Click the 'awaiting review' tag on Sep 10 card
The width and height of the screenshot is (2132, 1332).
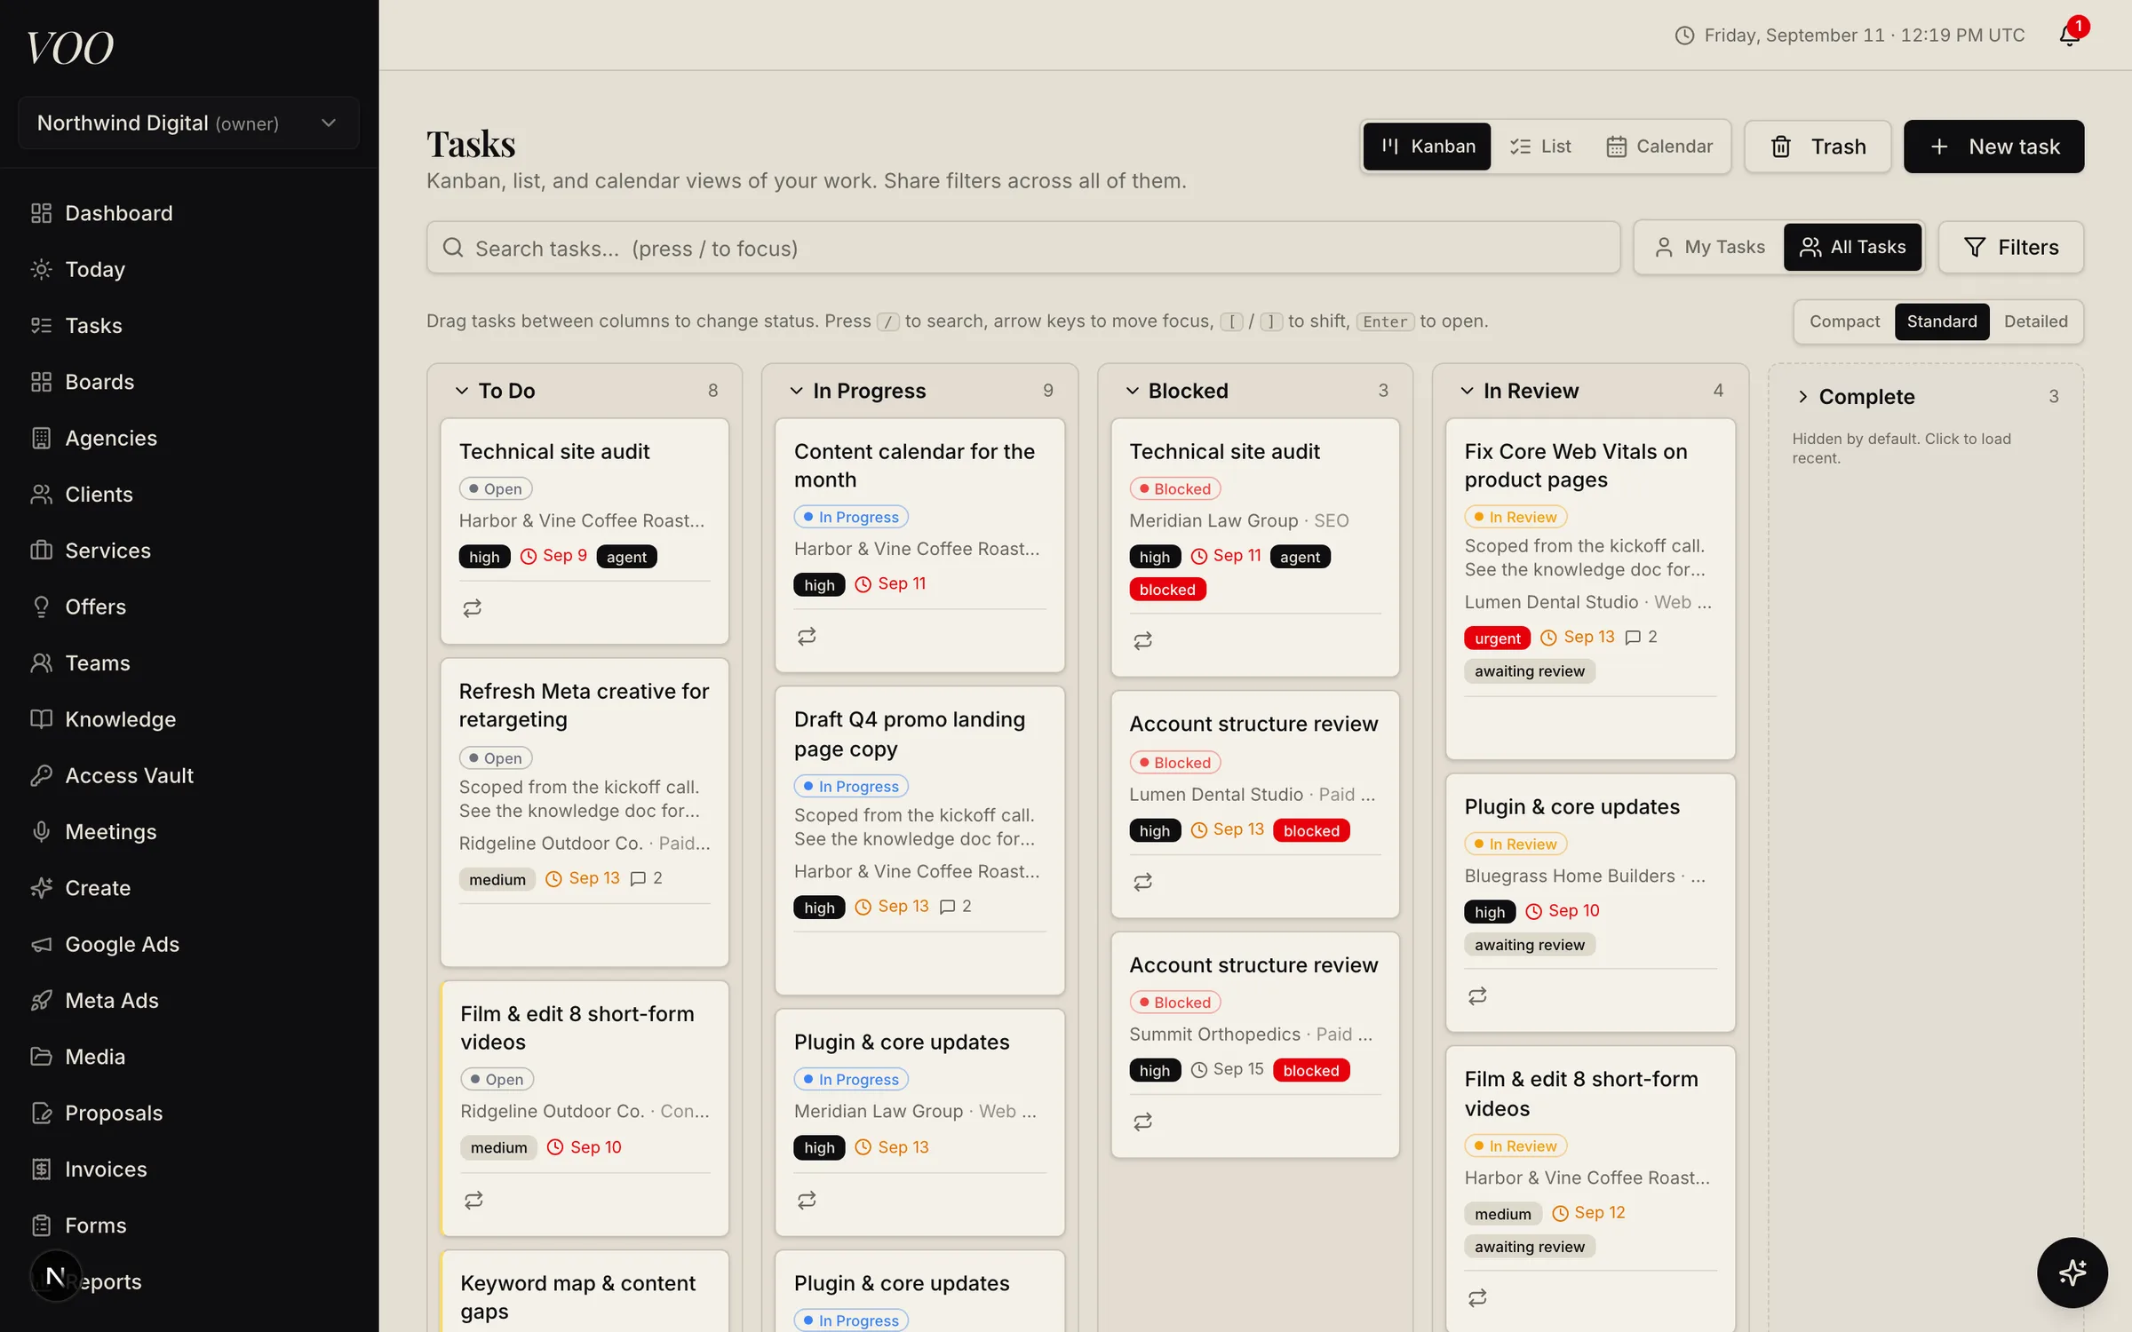[x=1530, y=945]
